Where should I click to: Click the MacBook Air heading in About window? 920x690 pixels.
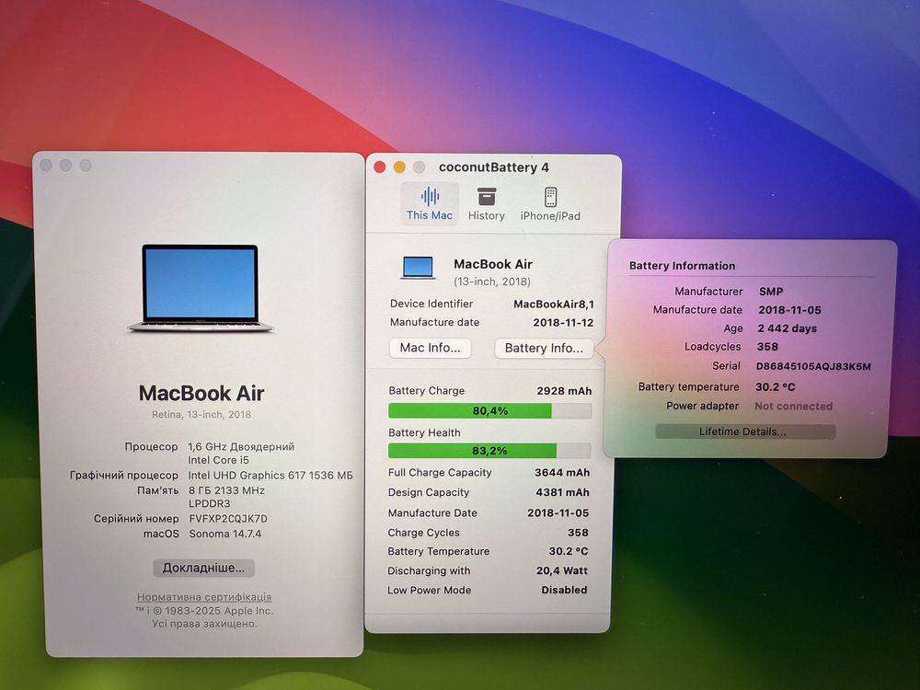click(201, 393)
